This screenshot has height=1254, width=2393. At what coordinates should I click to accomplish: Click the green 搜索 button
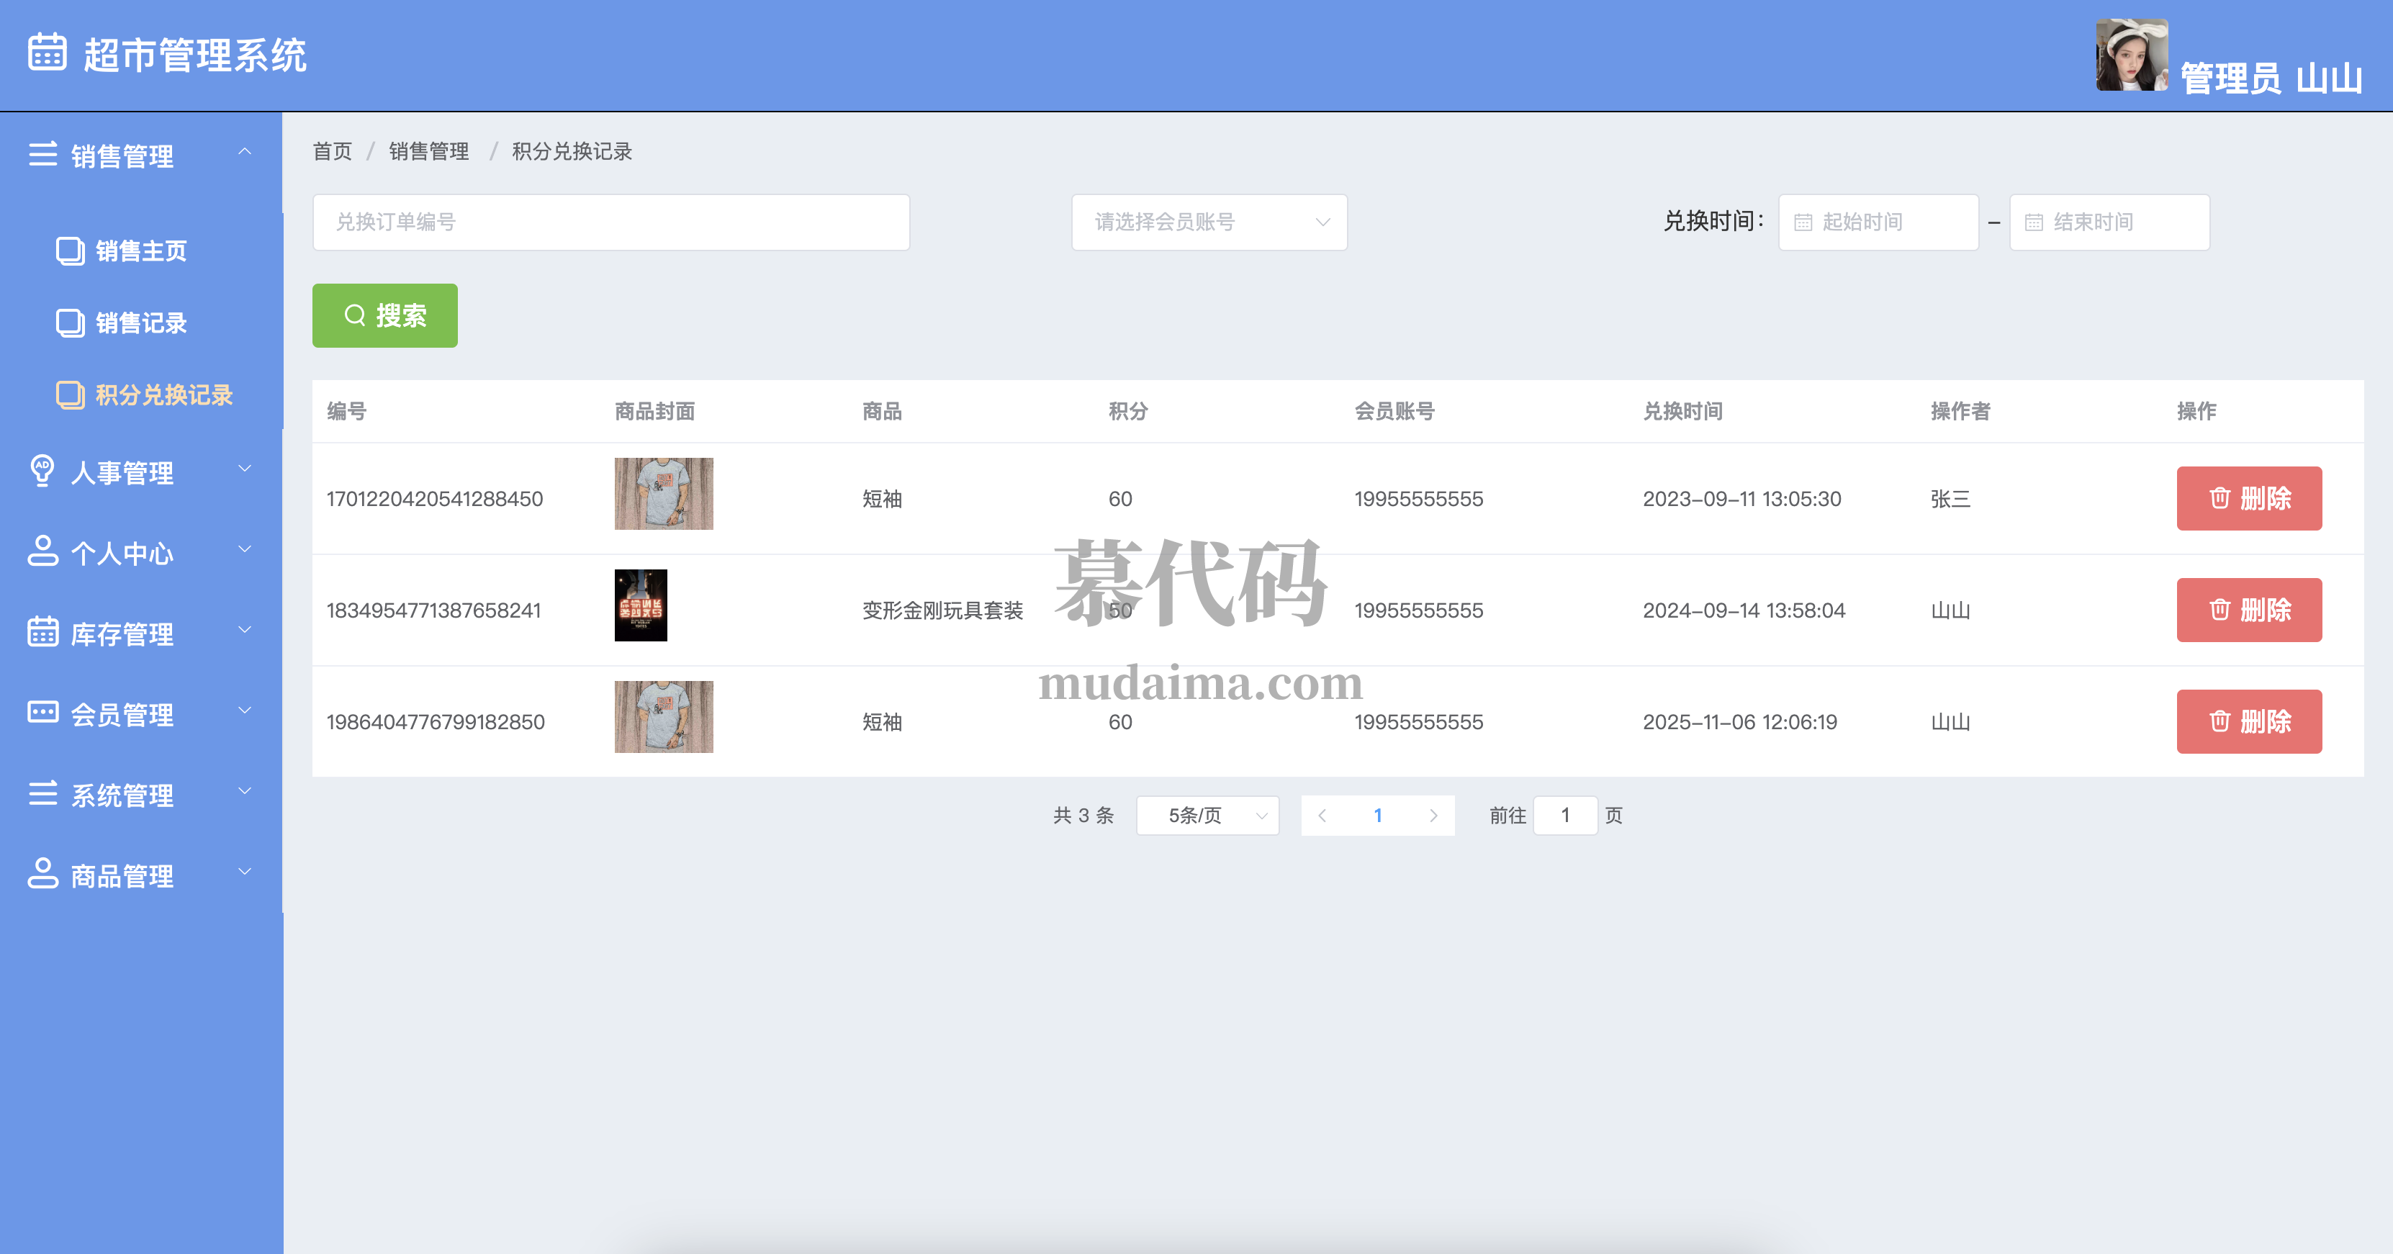tap(384, 316)
